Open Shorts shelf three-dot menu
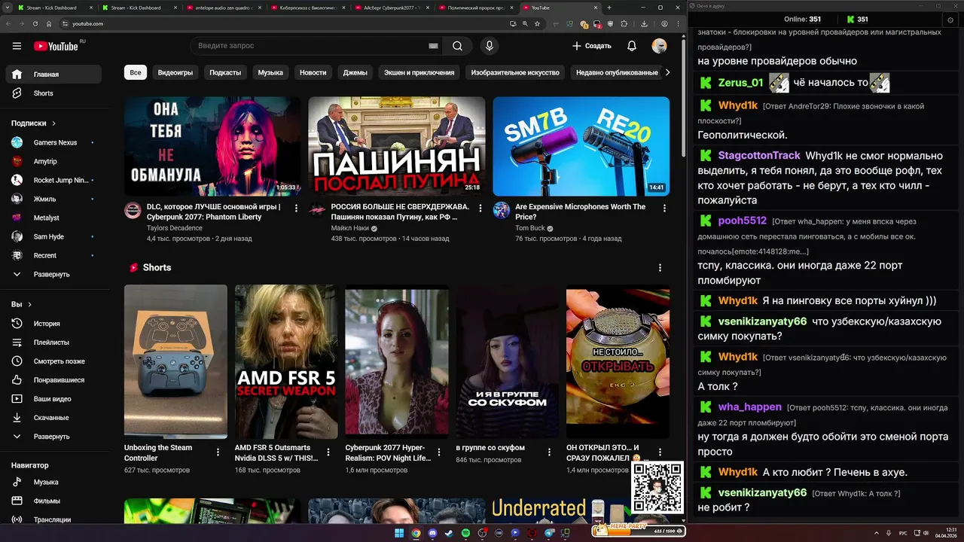The width and height of the screenshot is (964, 542). (x=660, y=268)
